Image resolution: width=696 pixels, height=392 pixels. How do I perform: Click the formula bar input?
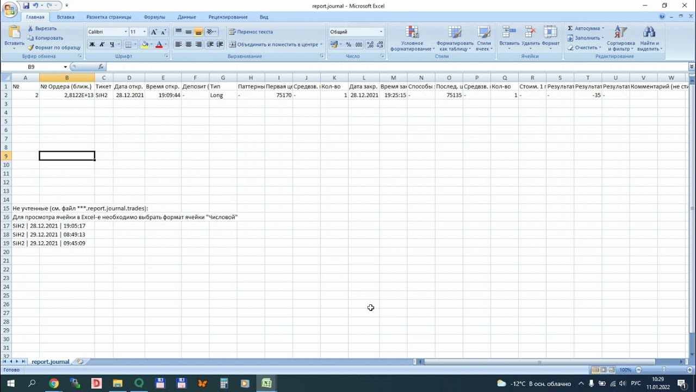pyautogui.click(x=397, y=66)
